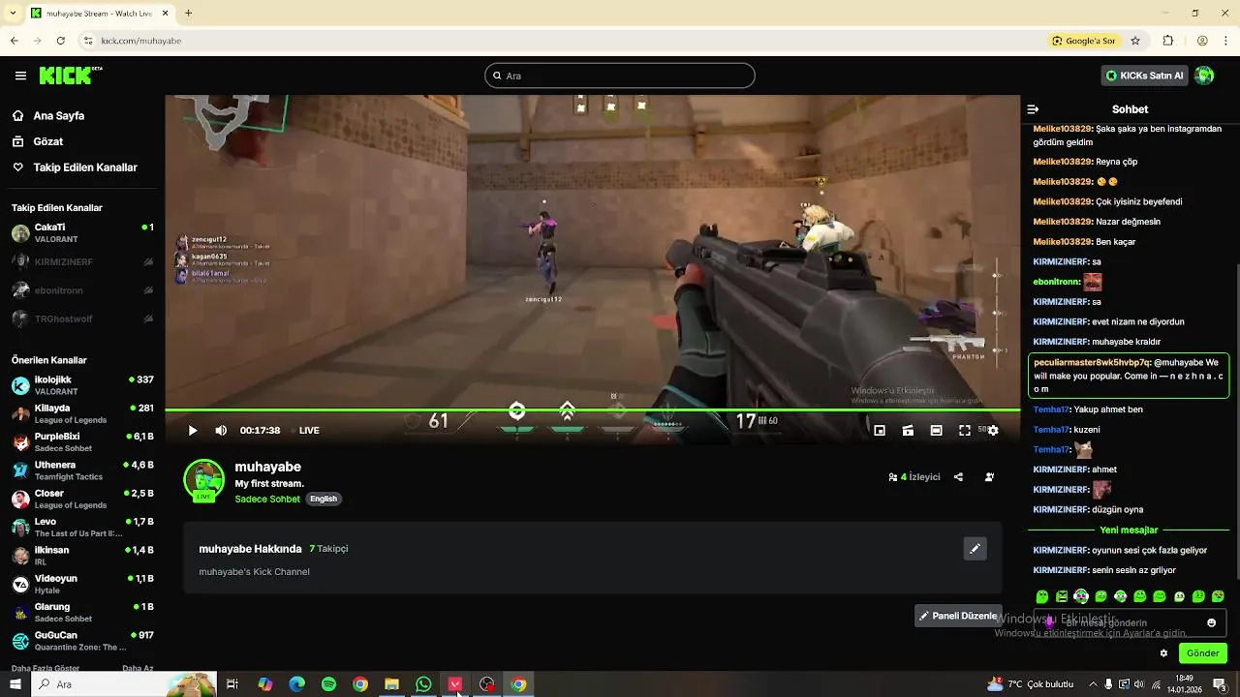Click the green stream progress bar
Screen dimensions: 1240x697
tap(592, 410)
